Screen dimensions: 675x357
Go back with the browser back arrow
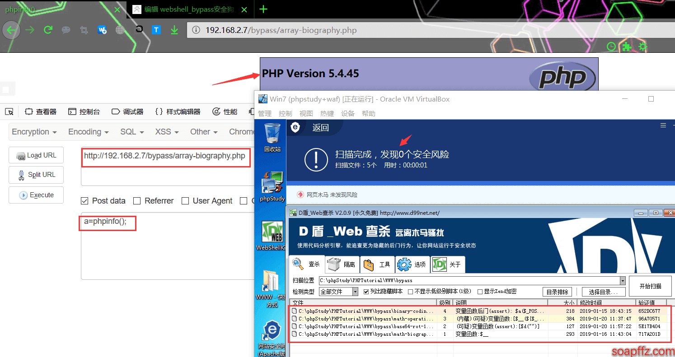click(12, 30)
